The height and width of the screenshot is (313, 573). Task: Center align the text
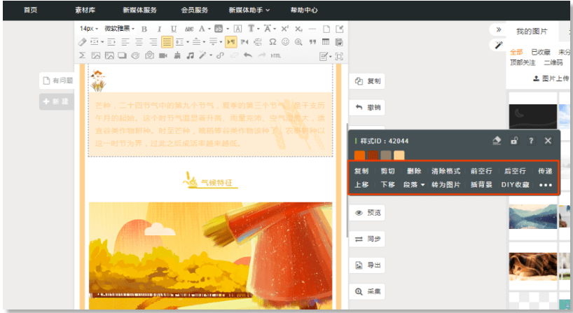(x=139, y=43)
